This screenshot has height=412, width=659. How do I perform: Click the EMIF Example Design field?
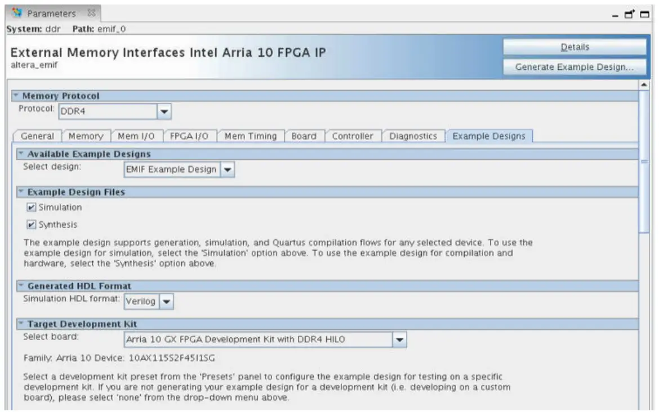click(x=172, y=169)
